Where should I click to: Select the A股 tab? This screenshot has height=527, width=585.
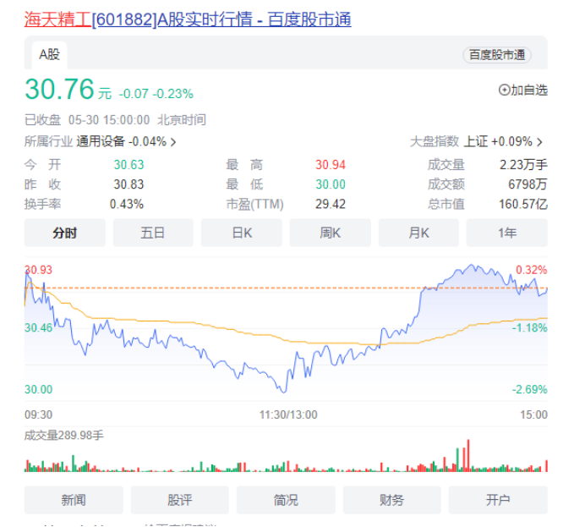point(49,55)
